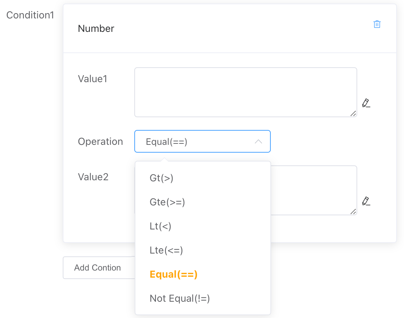Collapse the Operation dropdown using its chevron arrow
404x318 pixels.
[258, 142]
